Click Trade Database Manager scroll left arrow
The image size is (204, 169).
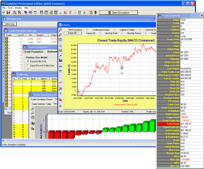pyautogui.click(x=6, y=109)
